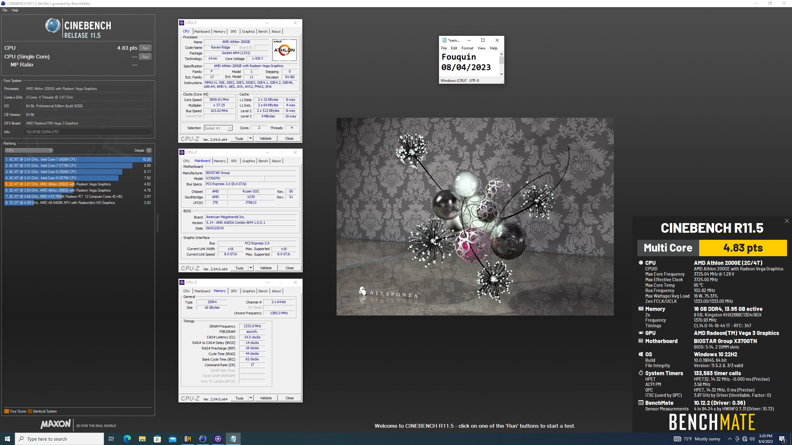Select the AMD A10-7850K ranking entry
Viewport: 792px width, 445px height.
[x=78, y=197]
